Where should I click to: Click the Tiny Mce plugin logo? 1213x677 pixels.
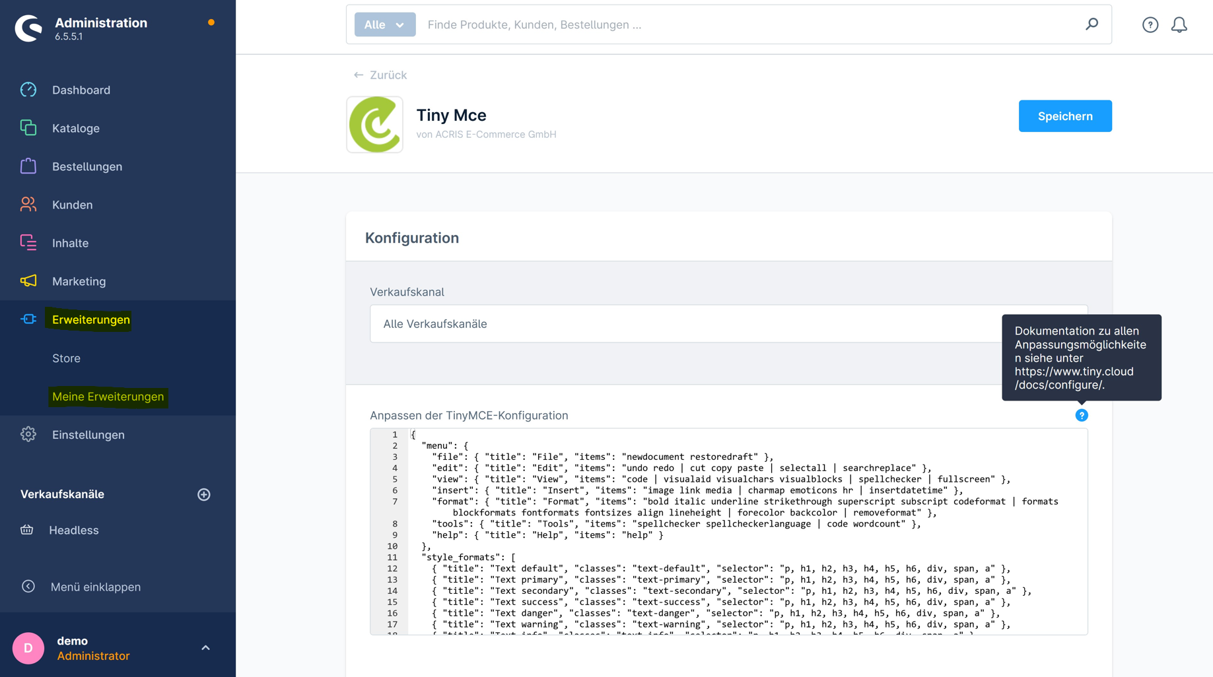(374, 124)
